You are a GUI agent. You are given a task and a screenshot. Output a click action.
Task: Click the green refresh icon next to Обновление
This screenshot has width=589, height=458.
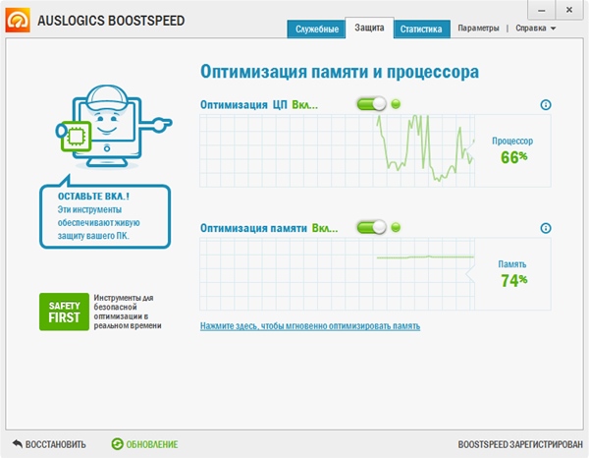pos(118,444)
